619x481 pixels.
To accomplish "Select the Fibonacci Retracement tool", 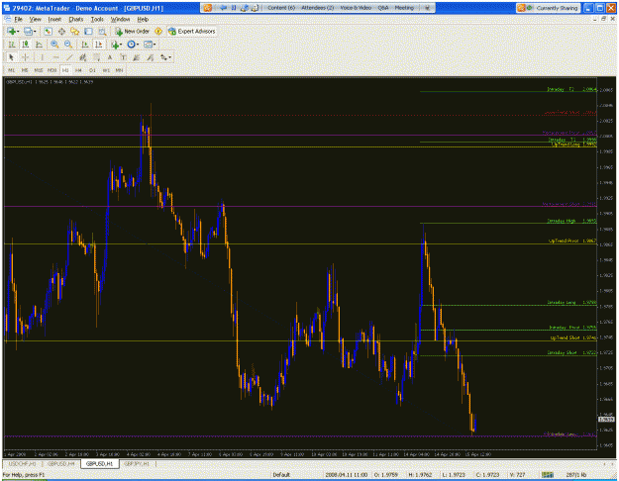I will pyautogui.click(x=96, y=57).
